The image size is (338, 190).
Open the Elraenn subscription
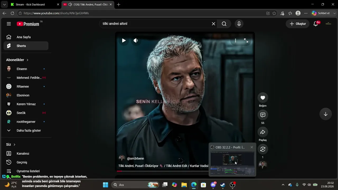click(x=26, y=69)
